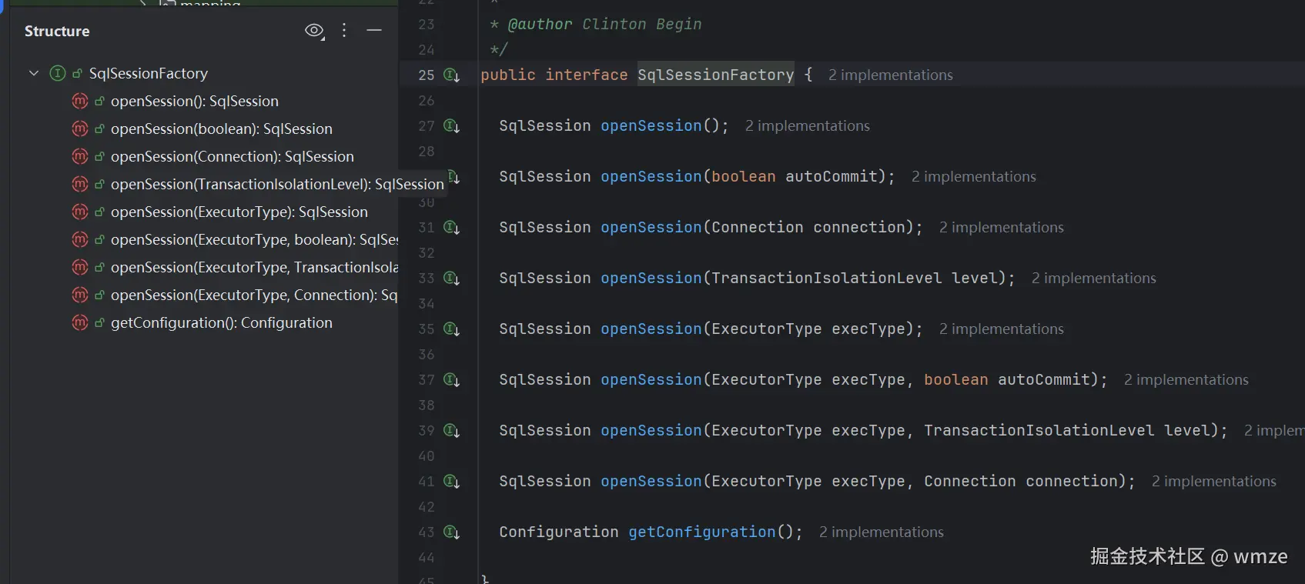Click interface icon beside SqlSessionFactory node

[58, 73]
